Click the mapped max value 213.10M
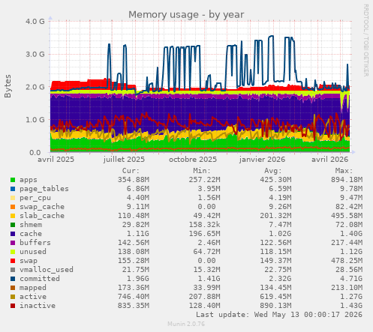Image resolution: width=373 pixels, height=332 pixels. click(347, 288)
